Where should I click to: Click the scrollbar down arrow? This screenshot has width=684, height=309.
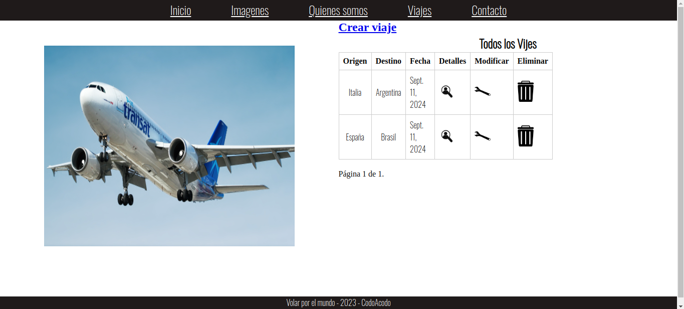[680, 305]
